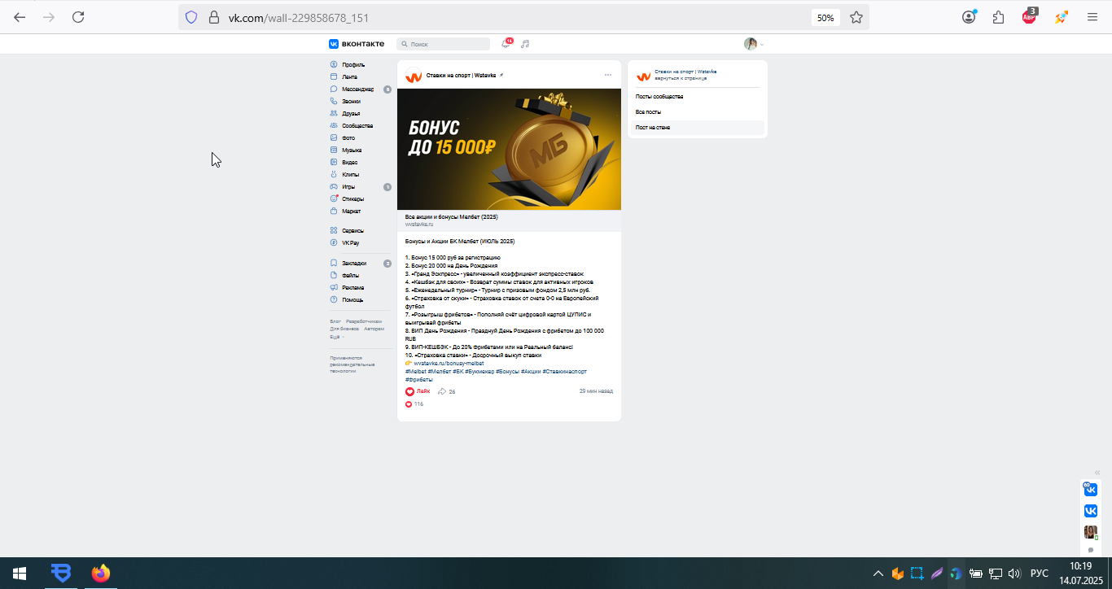The width and height of the screenshot is (1112, 589).
Task: Click the Помощь question icon
Action: pos(334,299)
